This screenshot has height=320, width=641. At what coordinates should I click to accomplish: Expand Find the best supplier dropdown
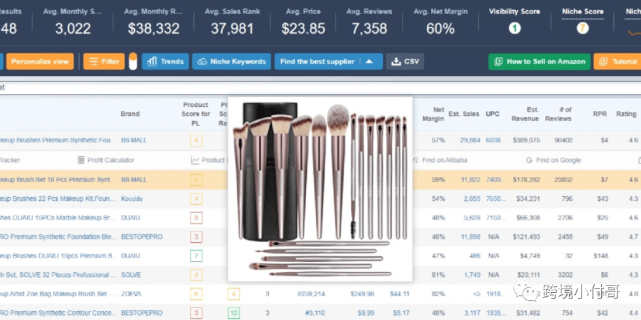[328, 61]
